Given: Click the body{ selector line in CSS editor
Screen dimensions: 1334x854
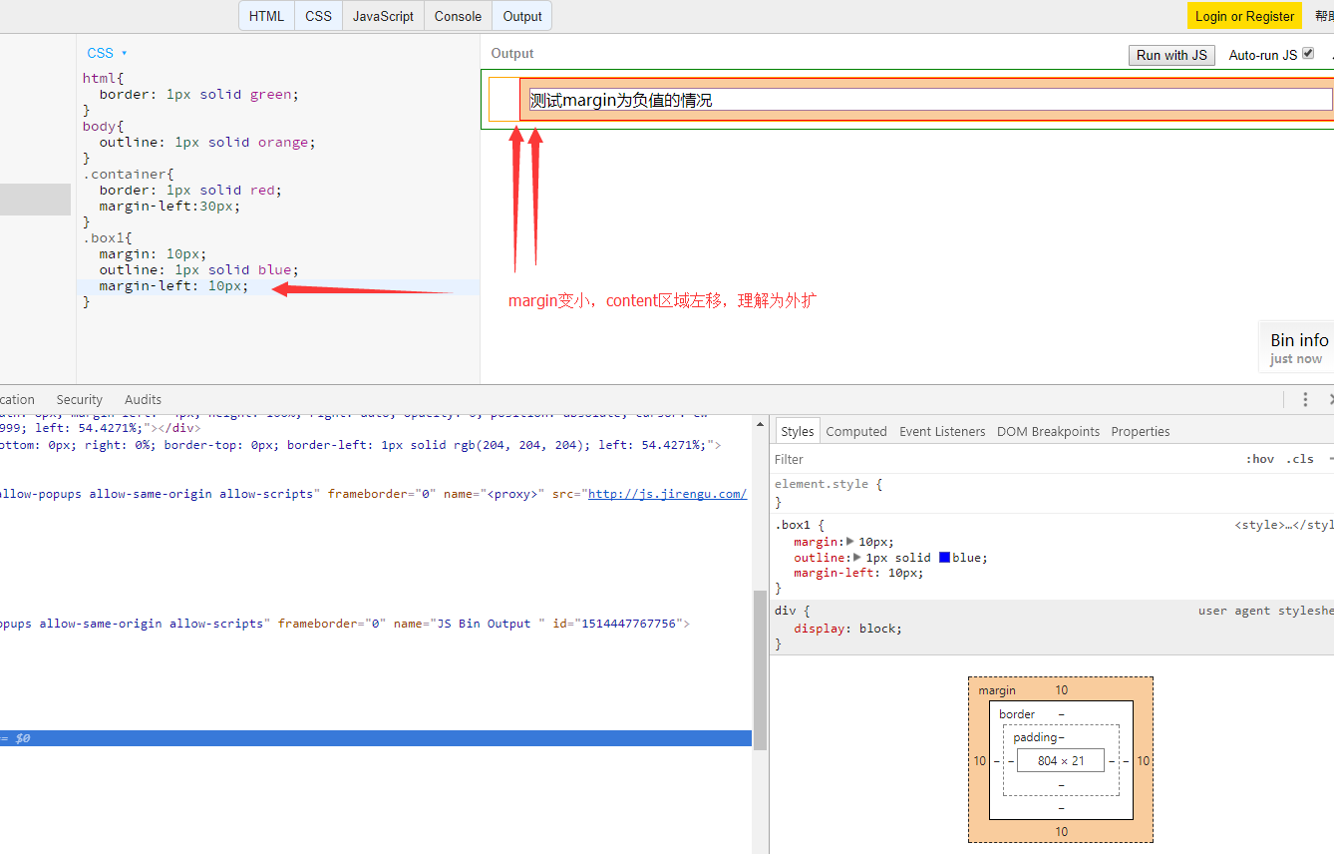Looking at the screenshot, I should pos(104,126).
